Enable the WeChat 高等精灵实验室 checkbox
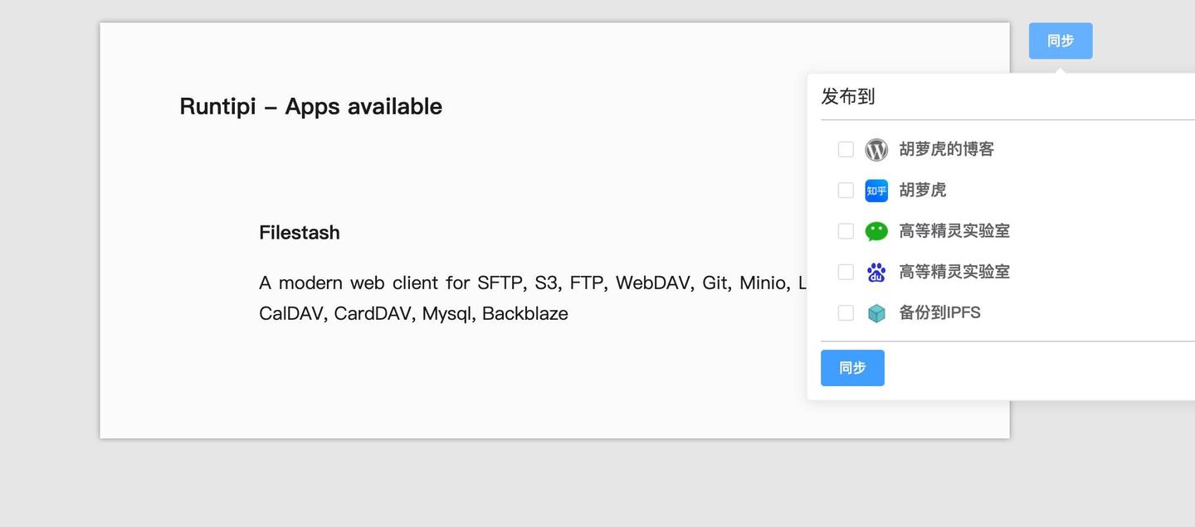This screenshot has width=1195, height=527. point(846,230)
